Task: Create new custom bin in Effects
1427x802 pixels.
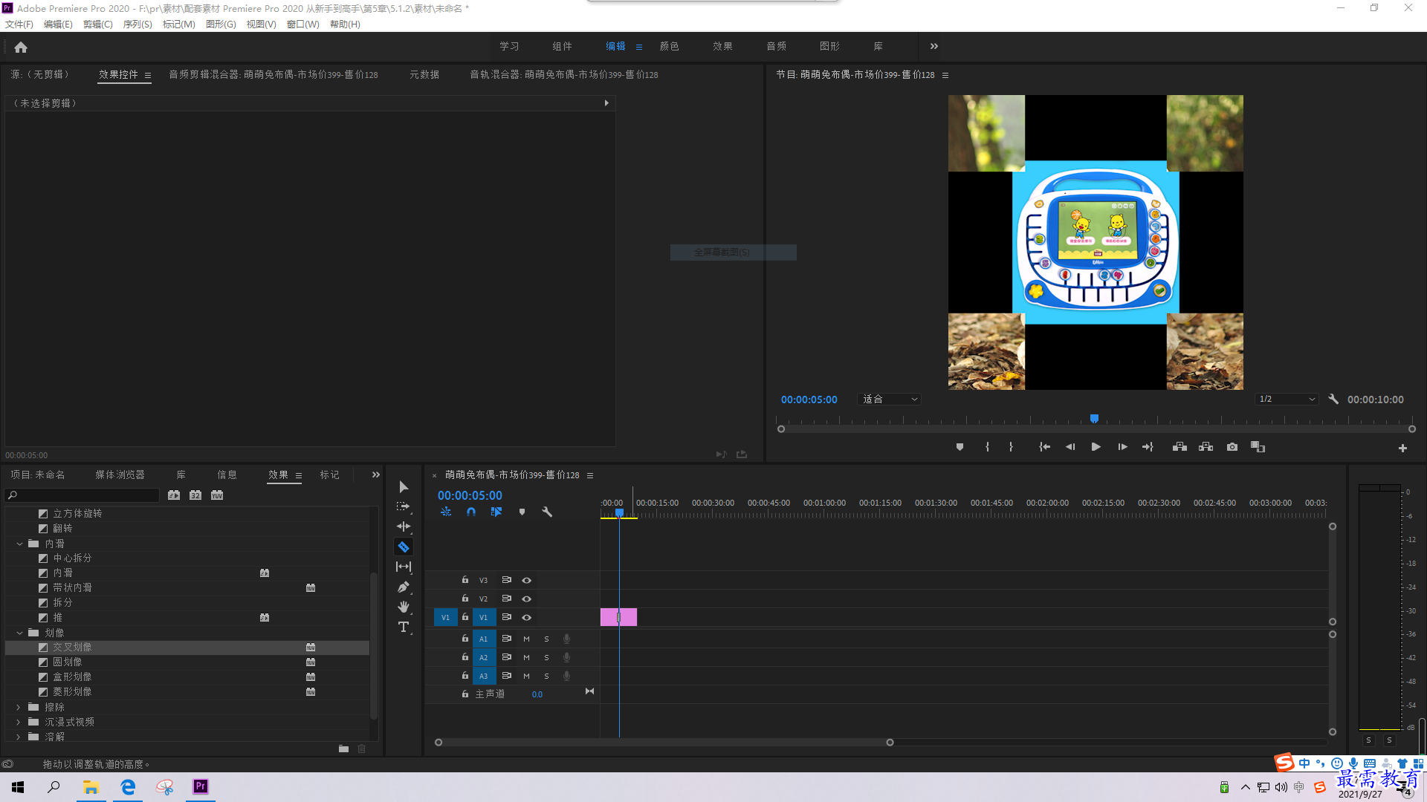Action: click(x=343, y=749)
